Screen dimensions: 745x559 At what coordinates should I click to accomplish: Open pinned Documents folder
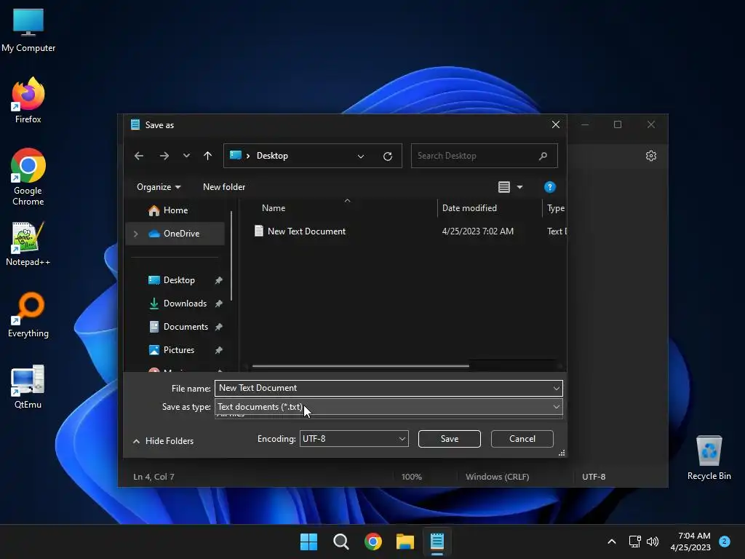186,327
